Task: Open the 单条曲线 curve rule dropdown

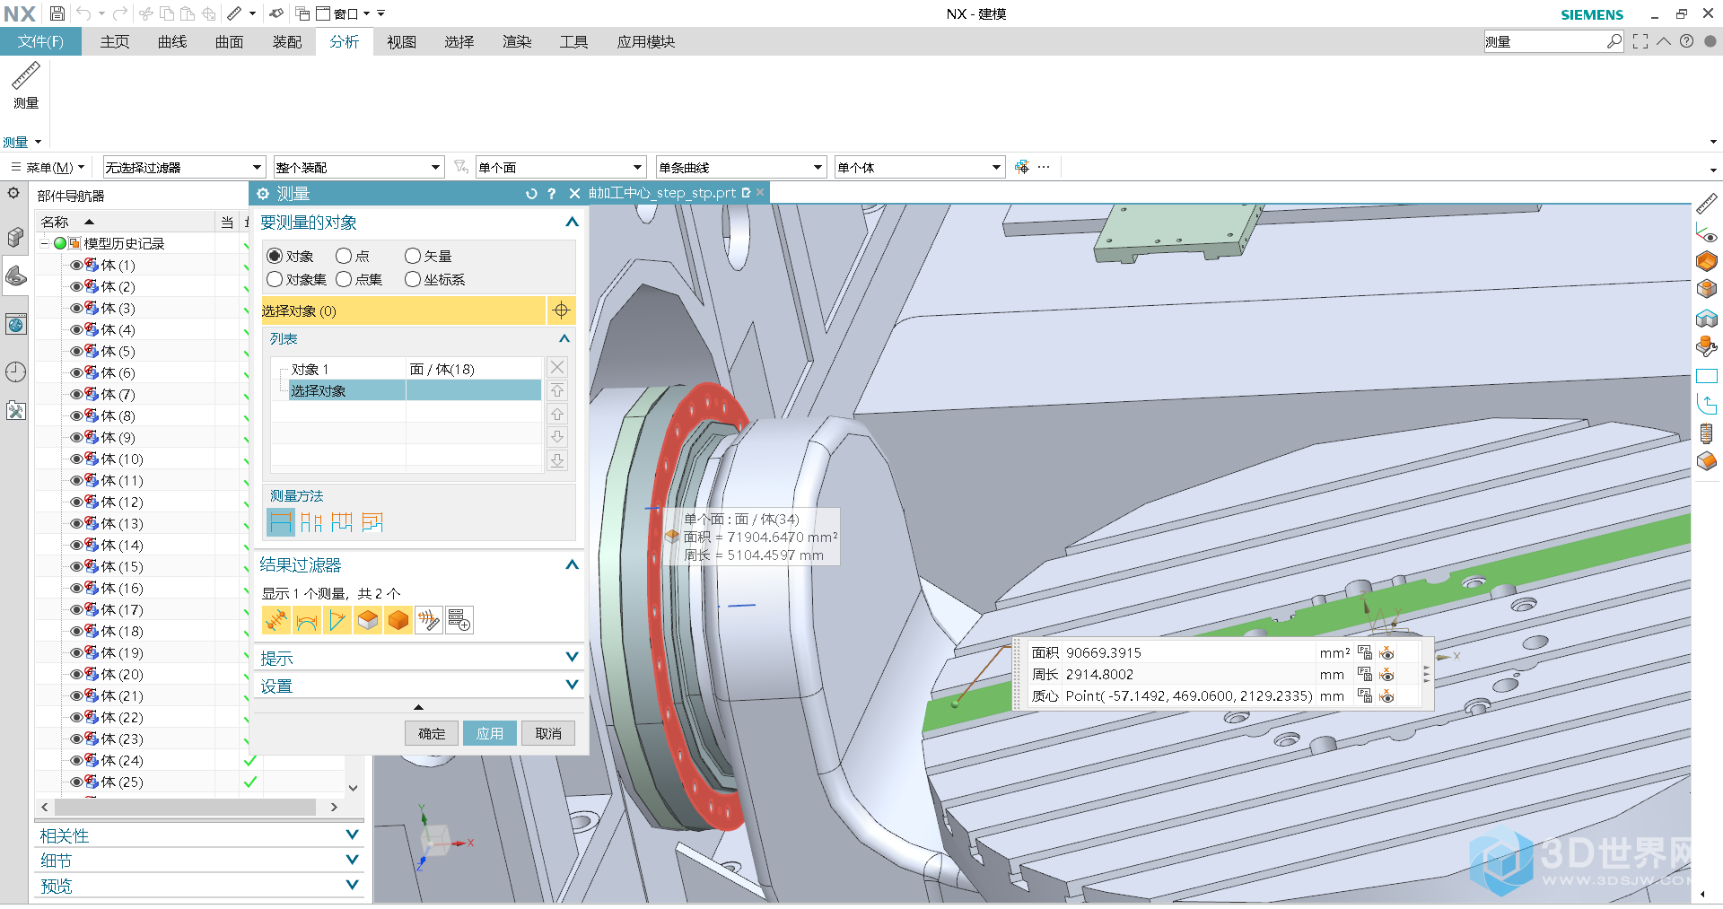Action: [740, 167]
